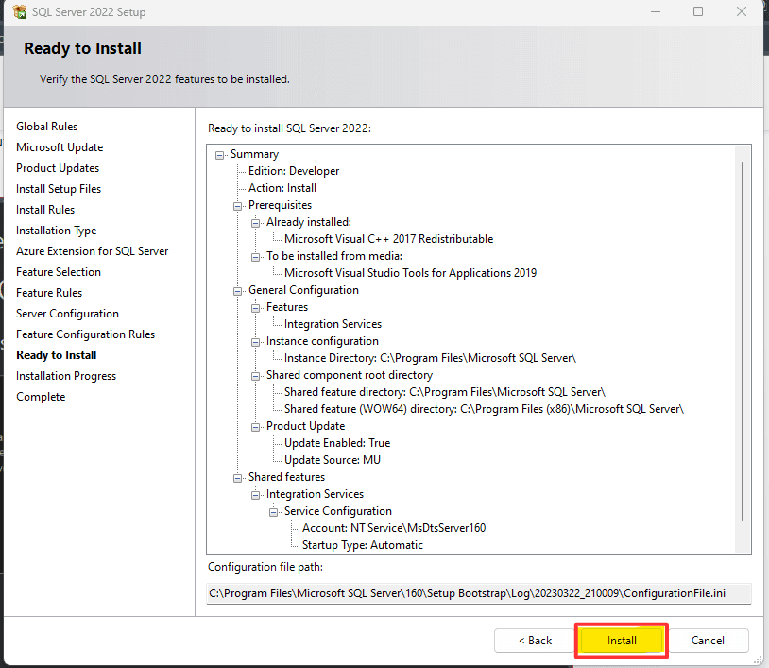Select the Install Rules step
Viewport: 769px width, 668px height.
45,210
